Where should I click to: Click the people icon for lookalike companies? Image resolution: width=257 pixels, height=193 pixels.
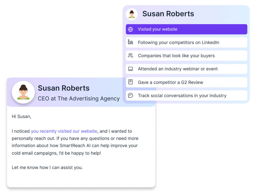(x=130, y=56)
